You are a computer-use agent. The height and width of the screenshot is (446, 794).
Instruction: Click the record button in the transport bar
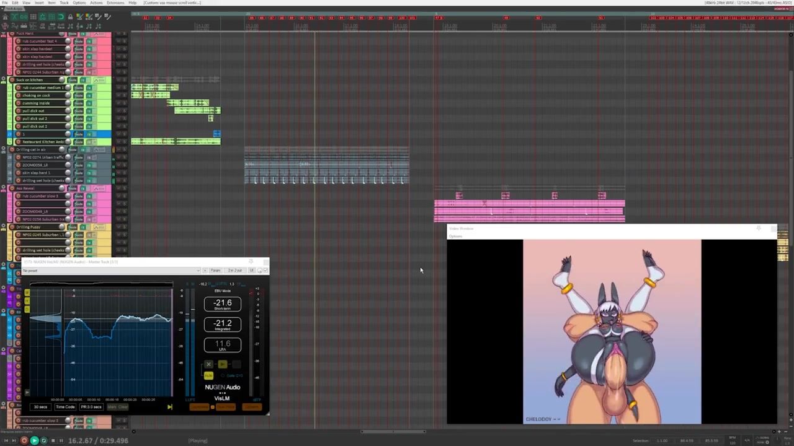24,440
